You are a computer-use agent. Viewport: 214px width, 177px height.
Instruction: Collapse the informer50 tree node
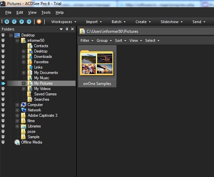pos(17,40)
